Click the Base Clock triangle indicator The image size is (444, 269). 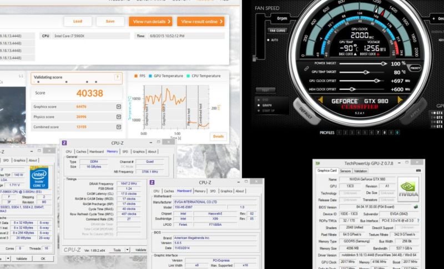click(355, 54)
